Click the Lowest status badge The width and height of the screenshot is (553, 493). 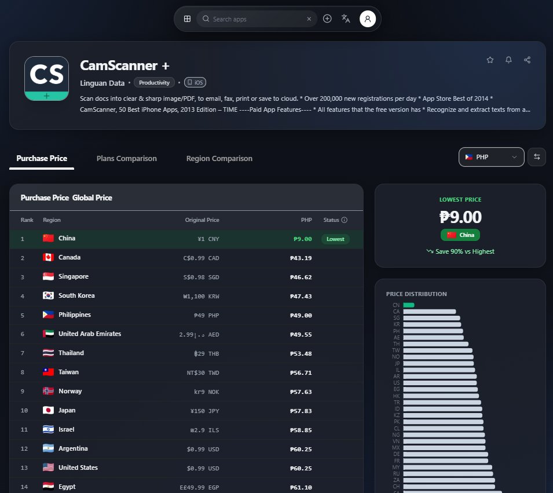(x=335, y=239)
